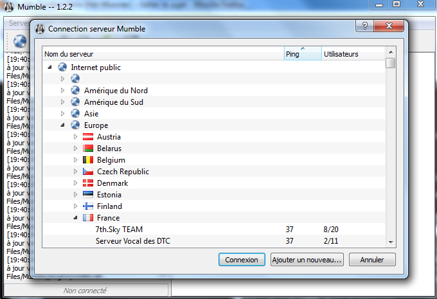Click the globe icon beside Internet public
The image size is (437, 299).
[62, 67]
